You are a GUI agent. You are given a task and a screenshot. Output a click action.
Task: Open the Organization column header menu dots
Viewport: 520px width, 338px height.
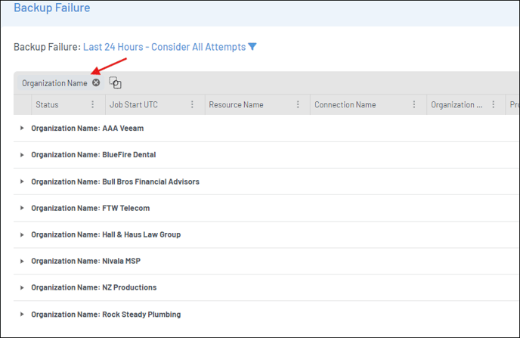[494, 104]
